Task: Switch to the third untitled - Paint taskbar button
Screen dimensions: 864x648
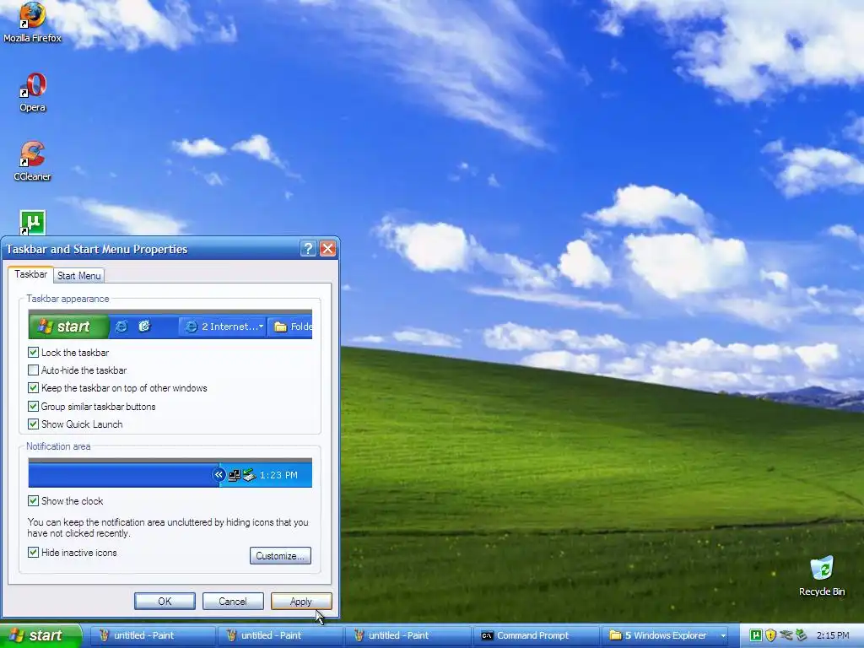Action: coord(408,636)
